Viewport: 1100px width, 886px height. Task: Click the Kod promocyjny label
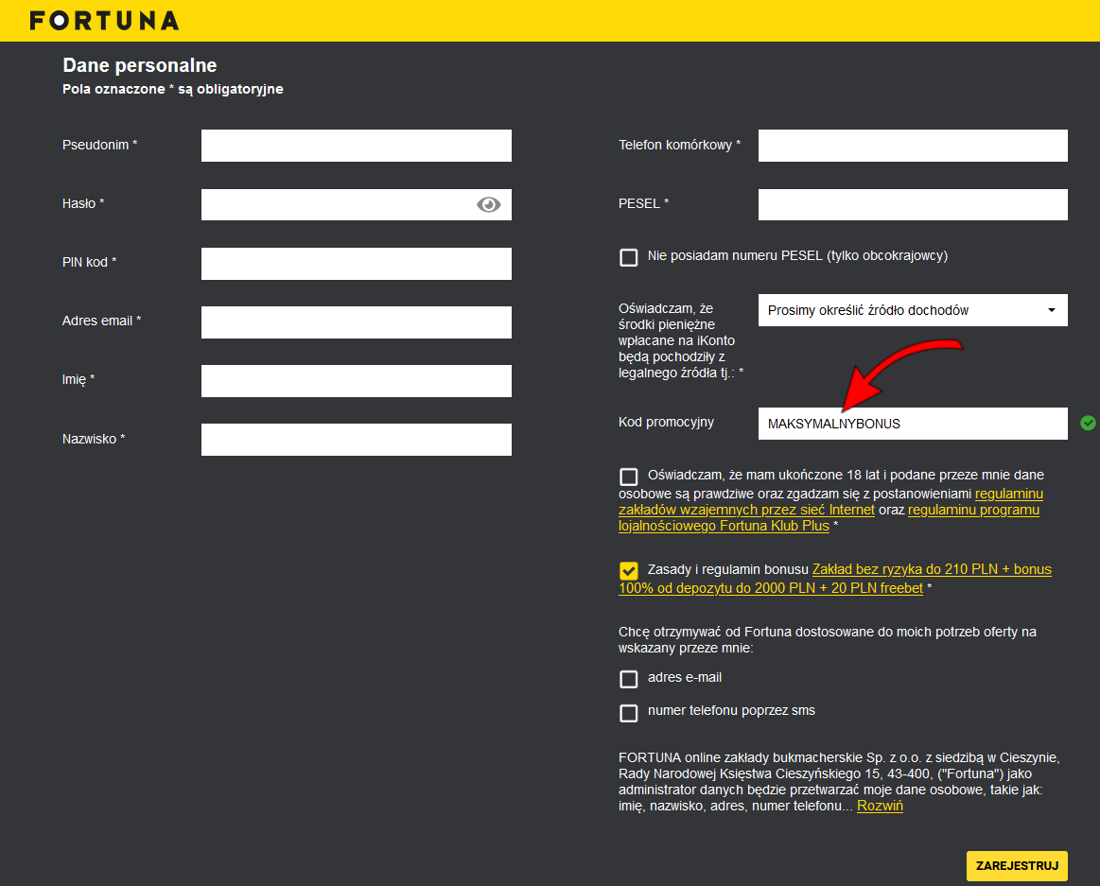click(x=667, y=422)
